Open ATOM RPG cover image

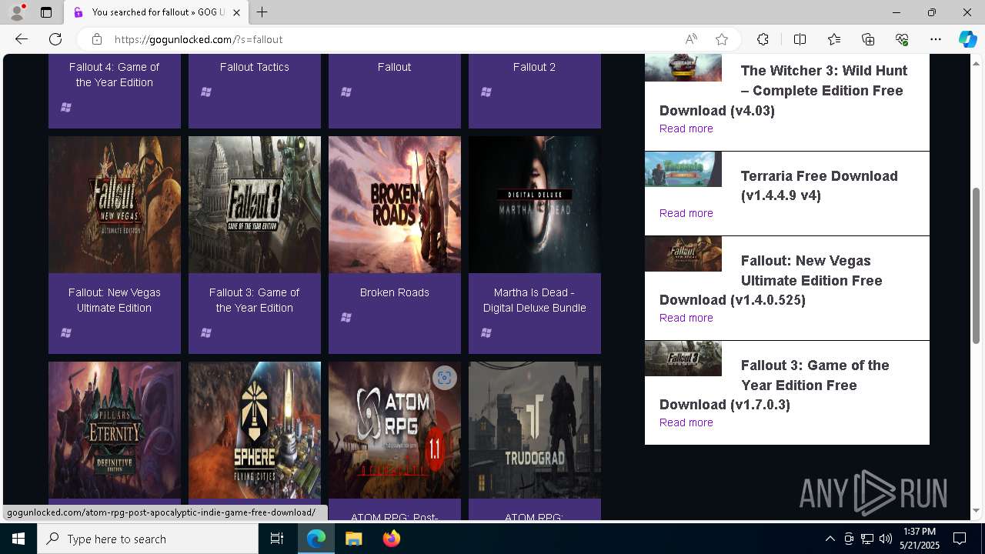coord(395,430)
